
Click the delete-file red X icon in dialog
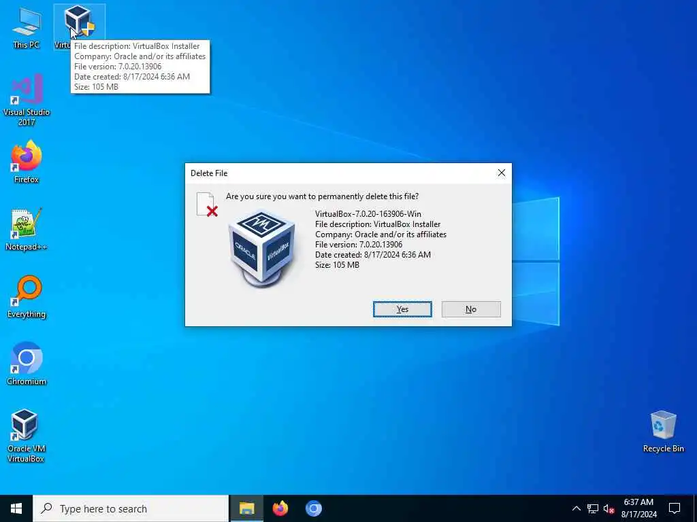[x=207, y=204]
